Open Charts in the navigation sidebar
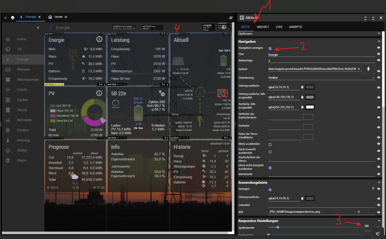This screenshot has height=239, width=386. pos(22,90)
